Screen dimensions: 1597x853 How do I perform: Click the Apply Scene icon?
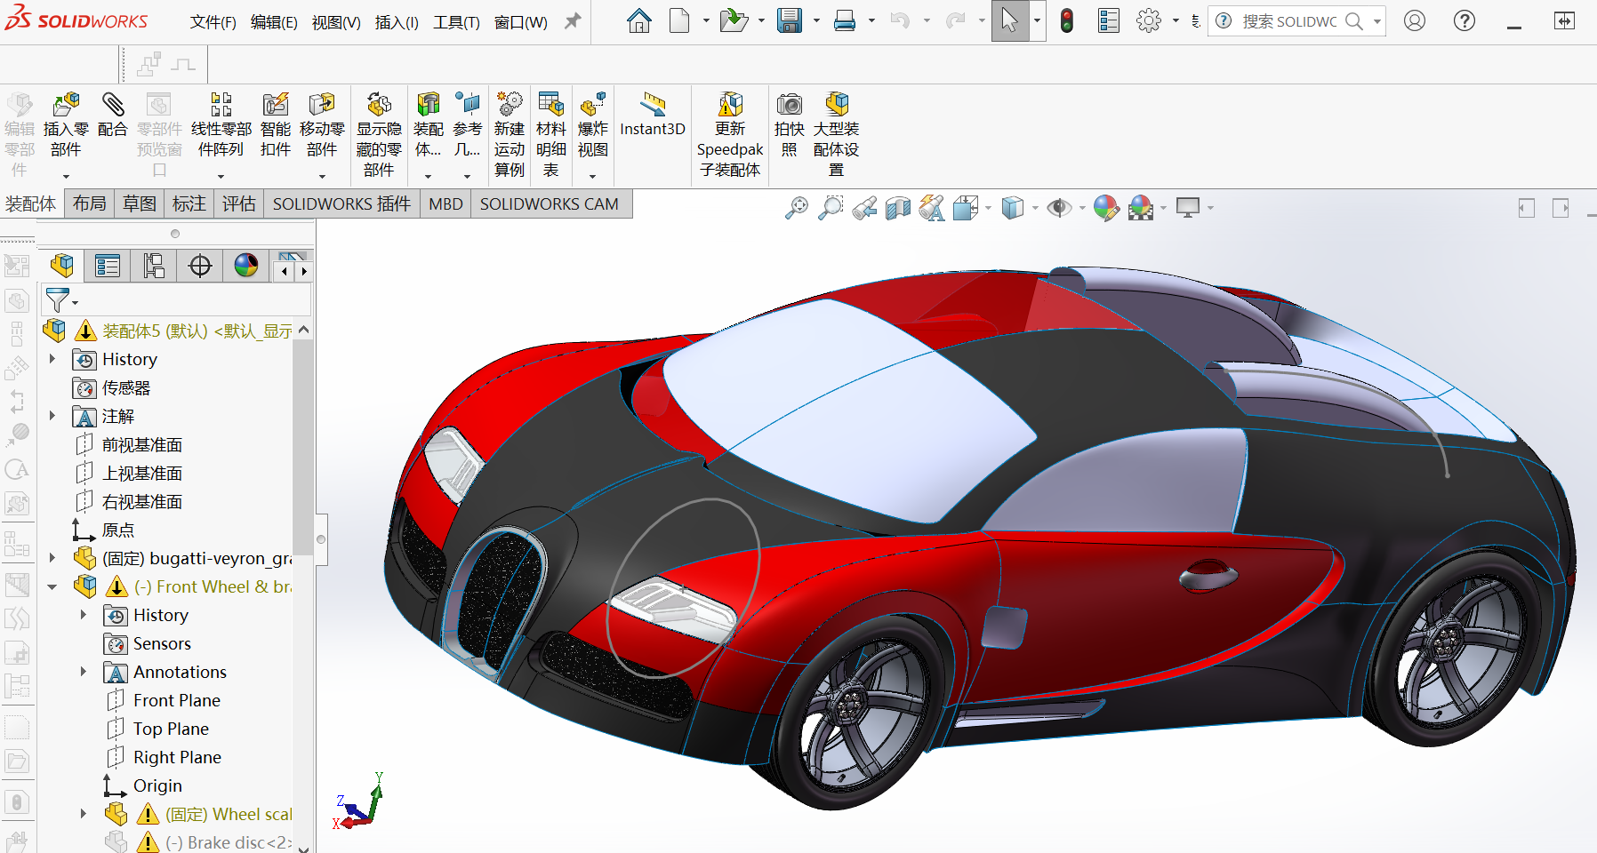[1141, 208]
